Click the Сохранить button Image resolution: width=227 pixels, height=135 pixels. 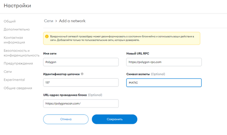pos(114,119)
